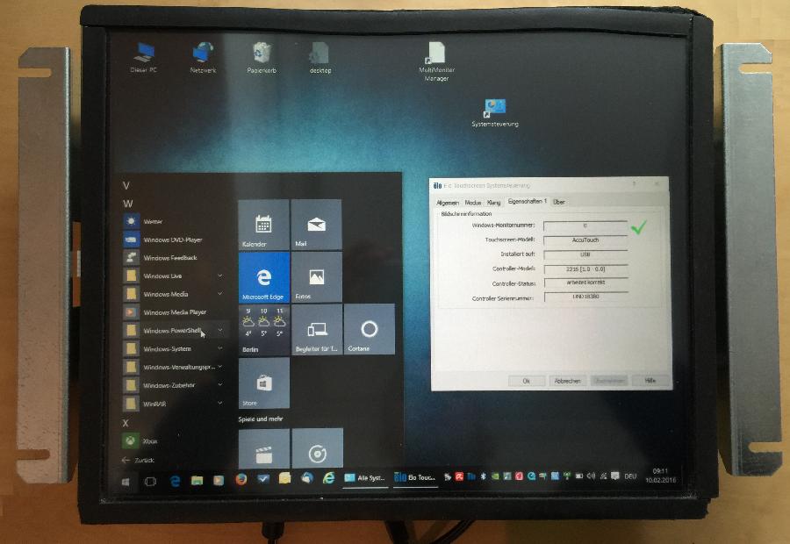Select the Elo Touchscreen icon on the taskbar

coord(406,476)
